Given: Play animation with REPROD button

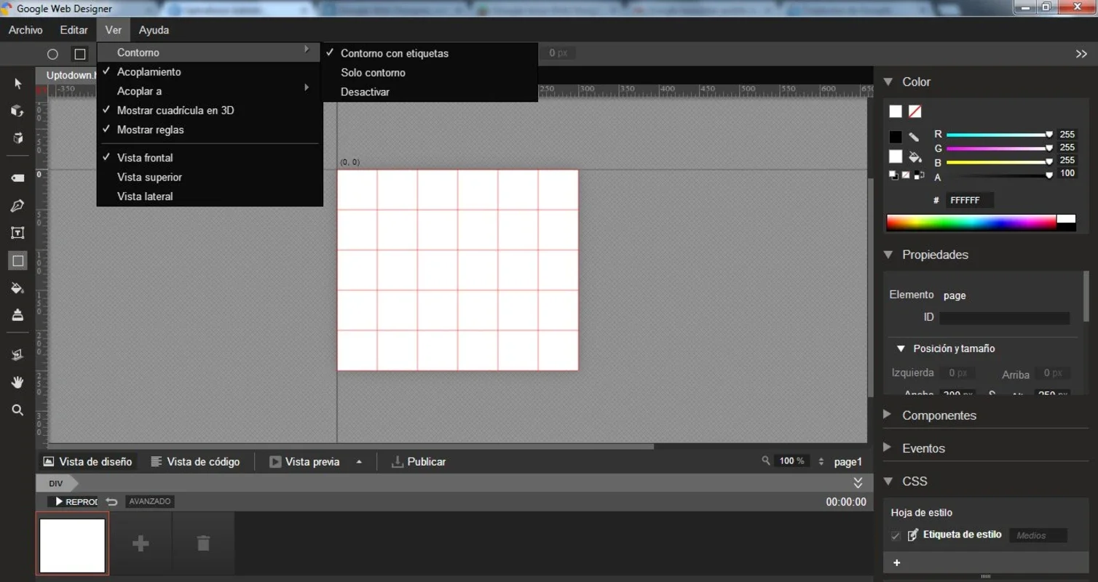Looking at the screenshot, I should [74, 501].
